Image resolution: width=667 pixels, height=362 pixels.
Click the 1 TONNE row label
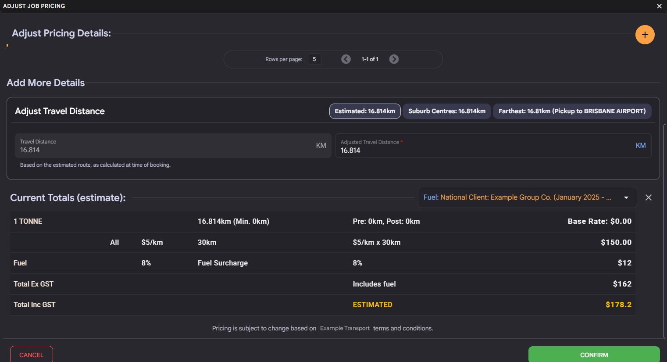pyautogui.click(x=28, y=222)
